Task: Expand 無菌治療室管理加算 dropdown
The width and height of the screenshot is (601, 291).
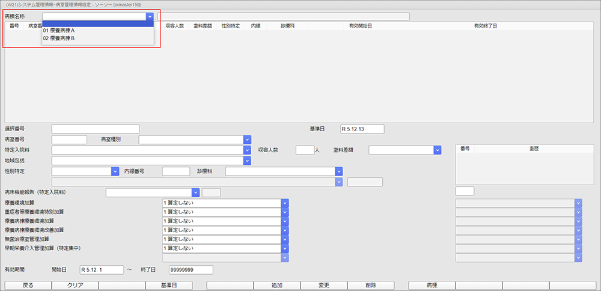Action: tap(285, 239)
